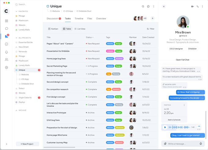The width and height of the screenshot is (208, 150).
Task: Open Essential Bottle project
Action: [26, 42]
